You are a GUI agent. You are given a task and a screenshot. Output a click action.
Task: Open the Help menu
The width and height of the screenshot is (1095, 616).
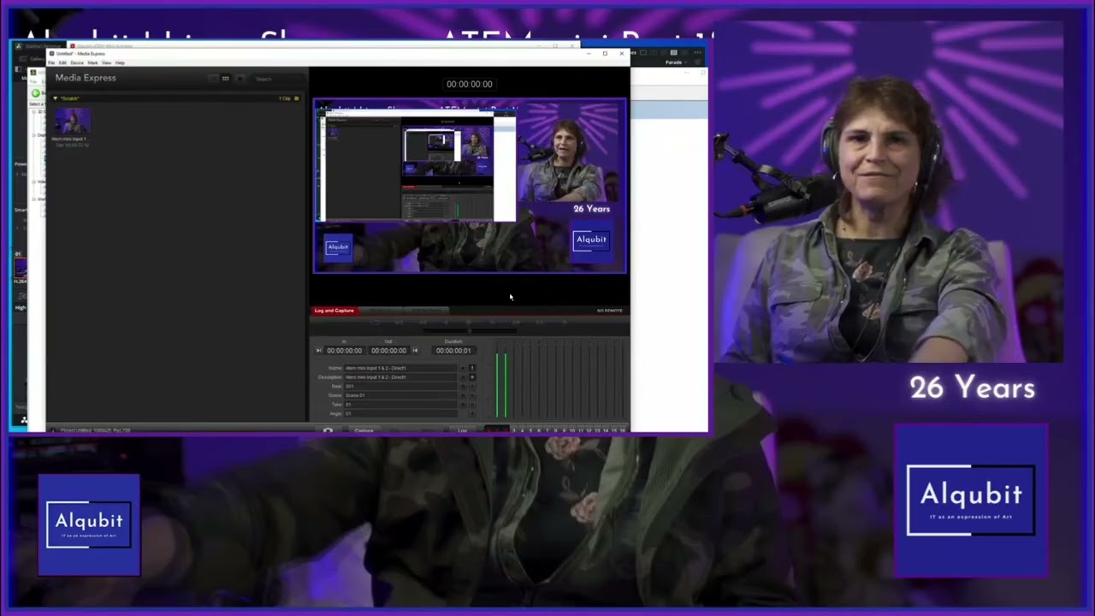120,62
